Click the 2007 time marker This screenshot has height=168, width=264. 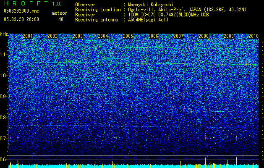(x=178, y=36)
